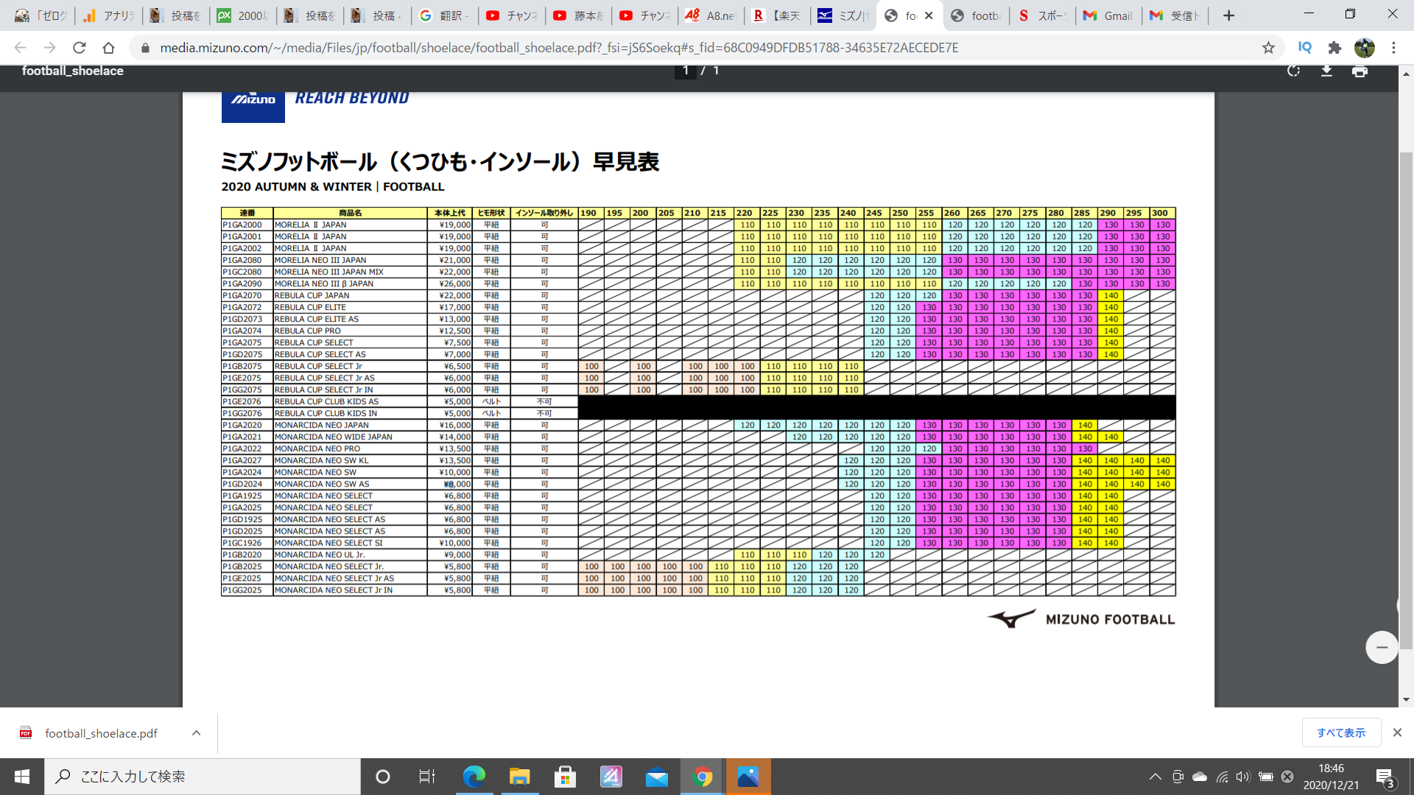
Task: Open the Photos app on the taskbar
Action: click(x=748, y=777)
